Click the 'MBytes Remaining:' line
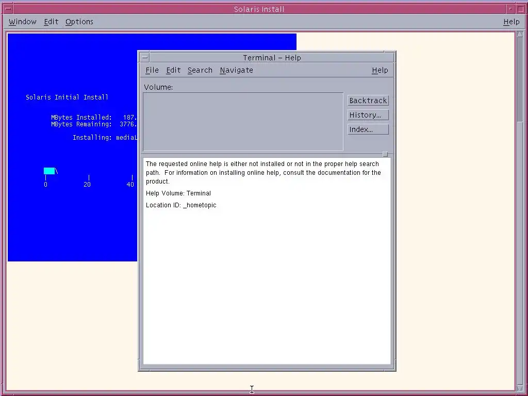This screenshot has height=396, width=528. (x=94, y=124)
